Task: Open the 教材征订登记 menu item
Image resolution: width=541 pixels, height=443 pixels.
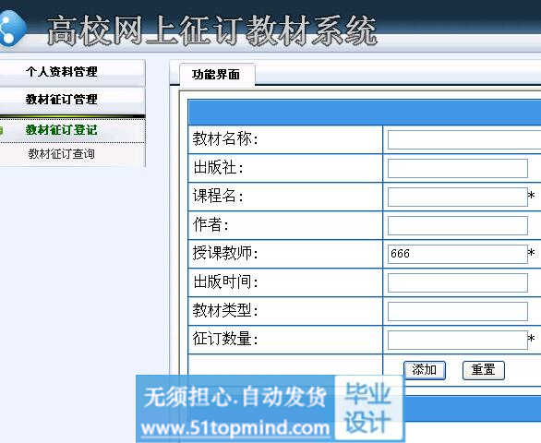Action: (x=62, y=130)
